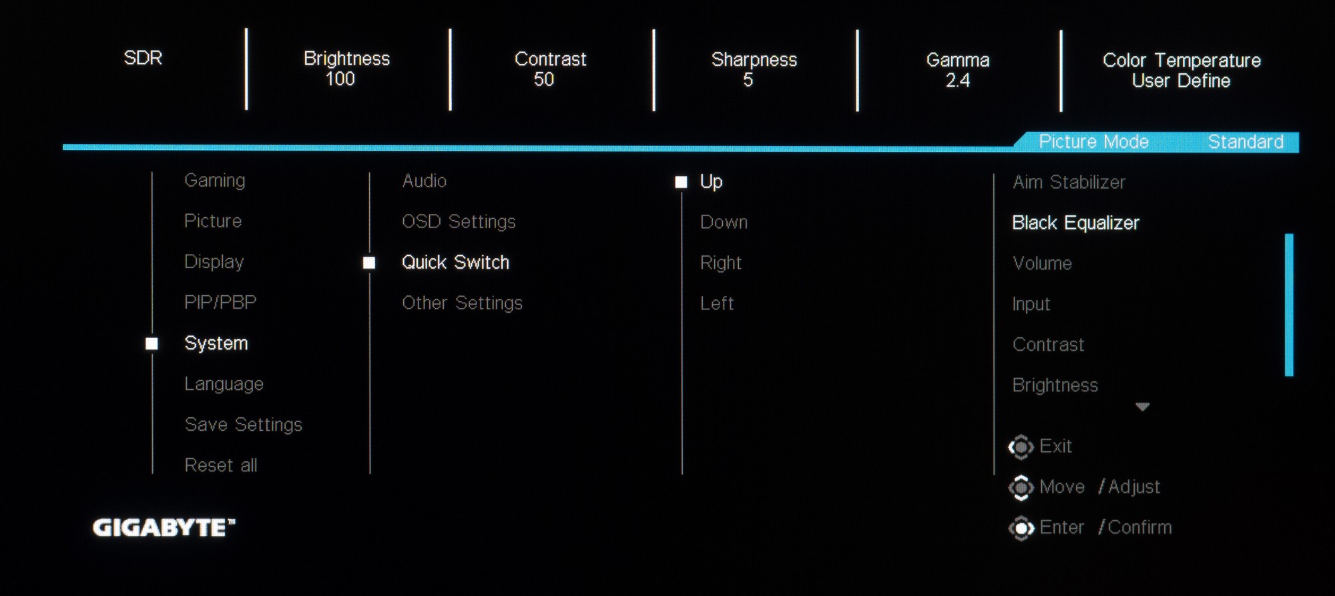Click the Move/Adjust joystick icon
The height and width of the screenshot is (596, 1335).
[x=1021, y=487]
